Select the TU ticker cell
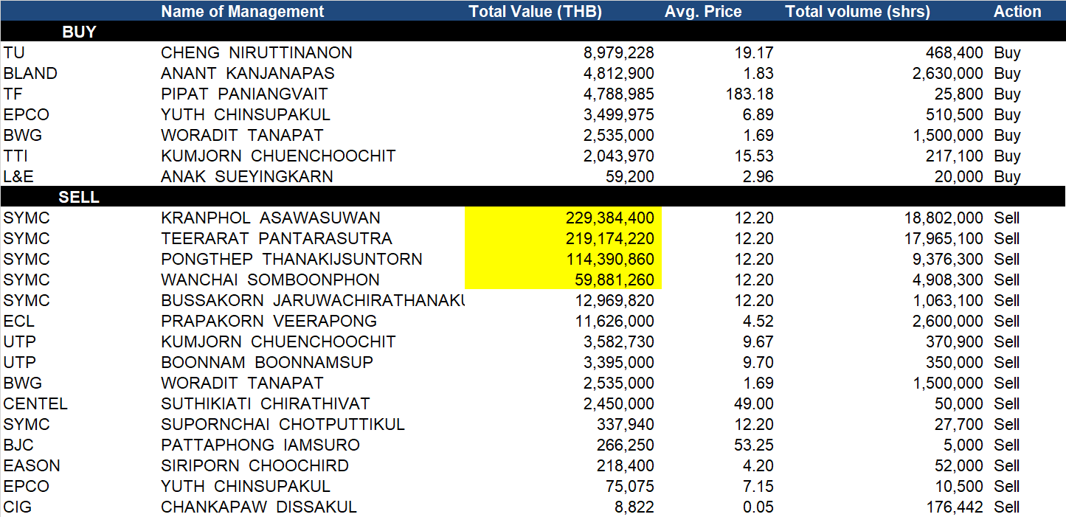 click(13, 52)
